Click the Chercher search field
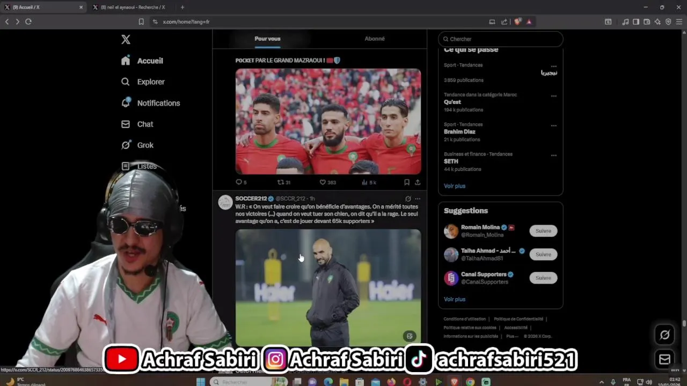Screen dimensions: 687x386 pos(501,39)
